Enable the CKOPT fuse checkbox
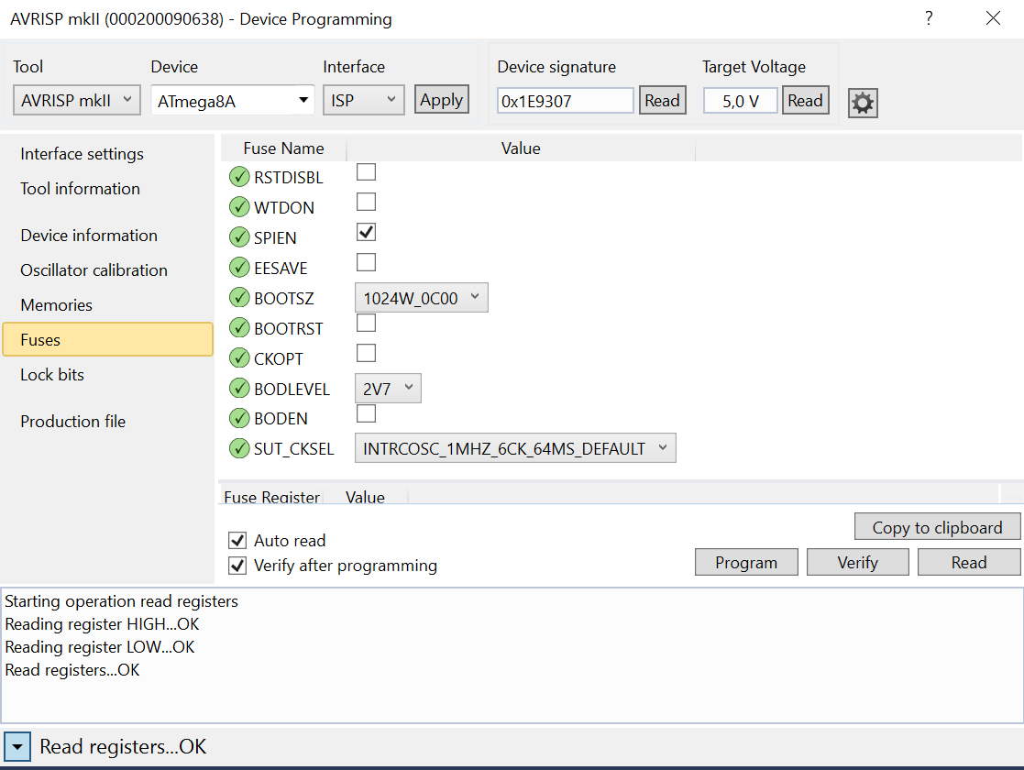This screenshot has height=770, width=1024. [366, 353]
